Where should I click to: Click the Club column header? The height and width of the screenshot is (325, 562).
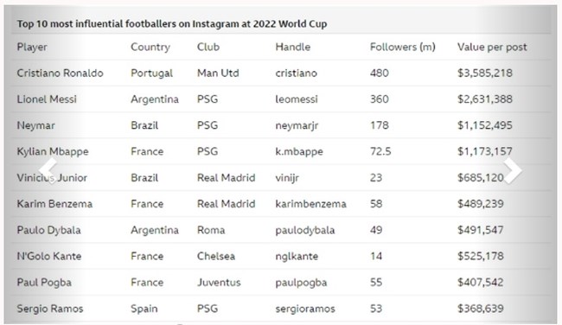pyautogui.click(x=208, y=47)
